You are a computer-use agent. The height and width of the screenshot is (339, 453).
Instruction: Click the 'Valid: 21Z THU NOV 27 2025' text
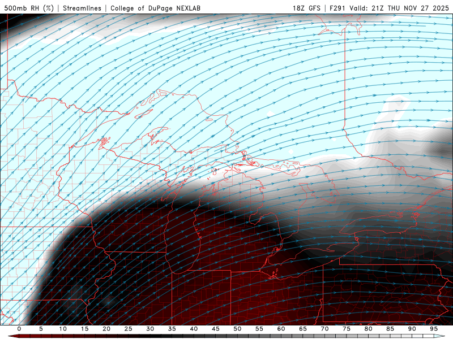click(x=399, y=8)
